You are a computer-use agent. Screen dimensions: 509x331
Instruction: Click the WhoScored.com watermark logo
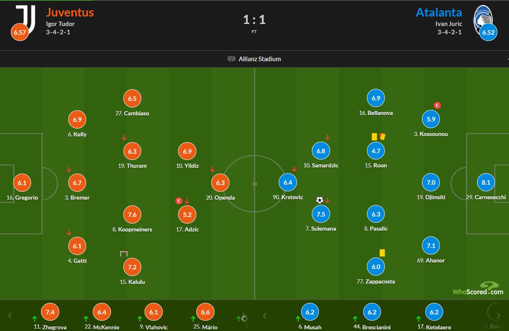click(478, 289)
